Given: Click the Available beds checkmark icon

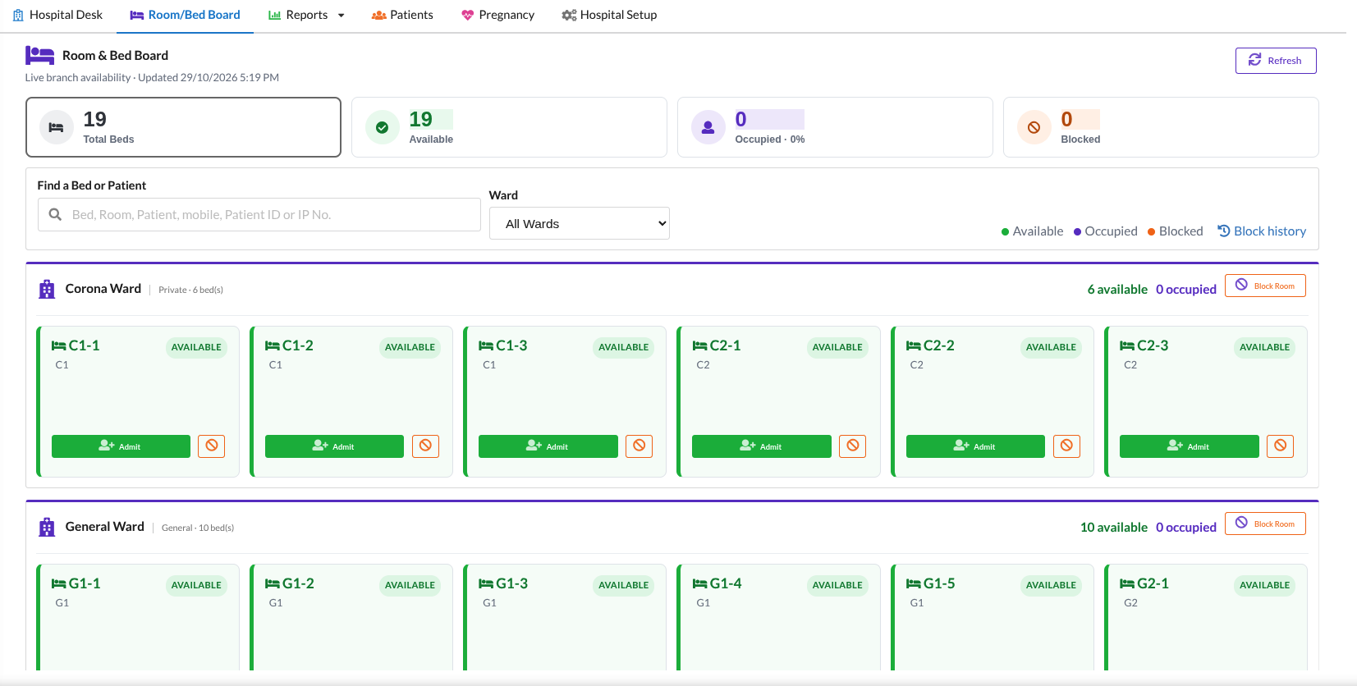Looking at the screenshot, I should (382, 127).
